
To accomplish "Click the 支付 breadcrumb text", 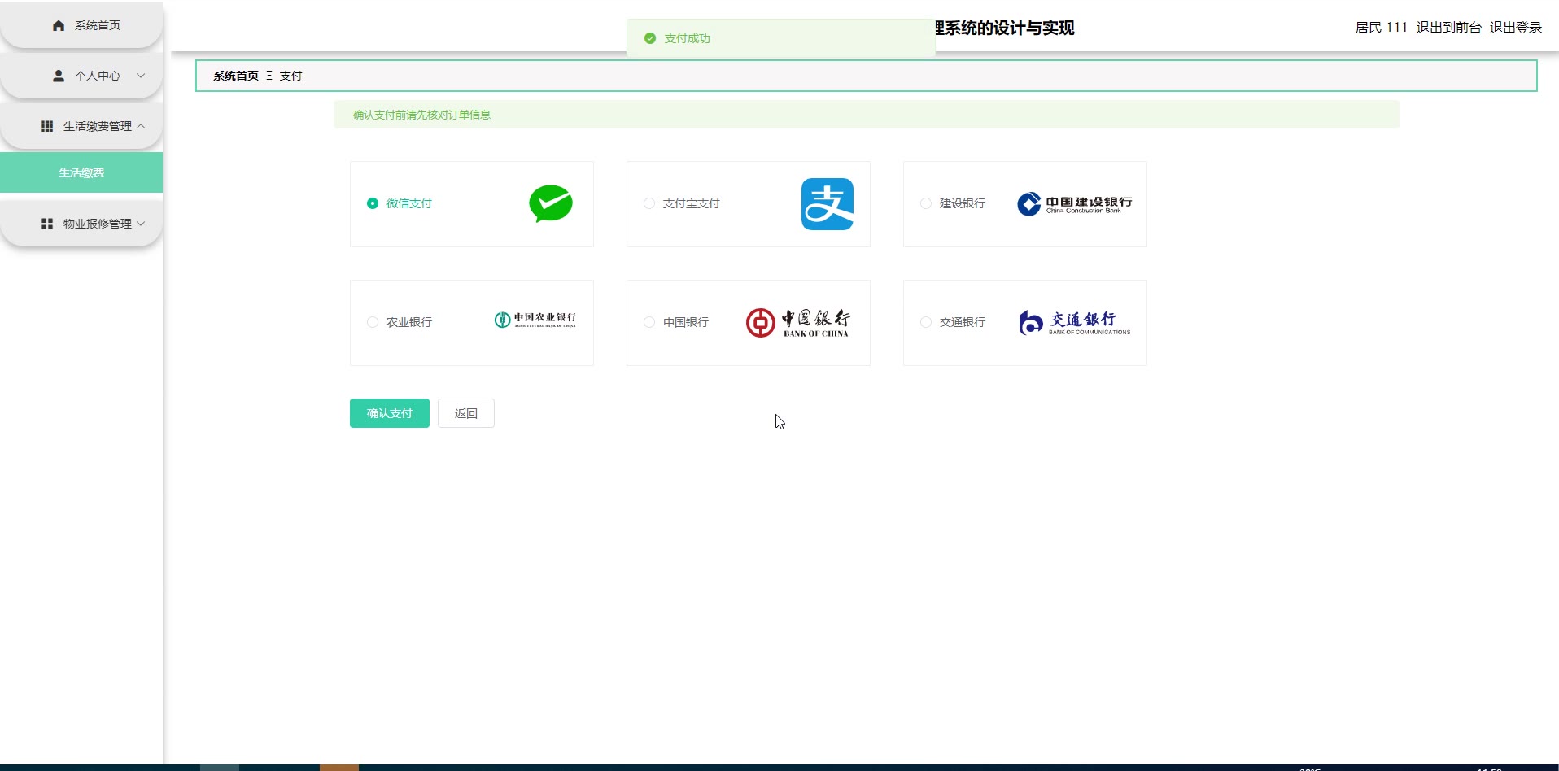I will pos(290,76).
